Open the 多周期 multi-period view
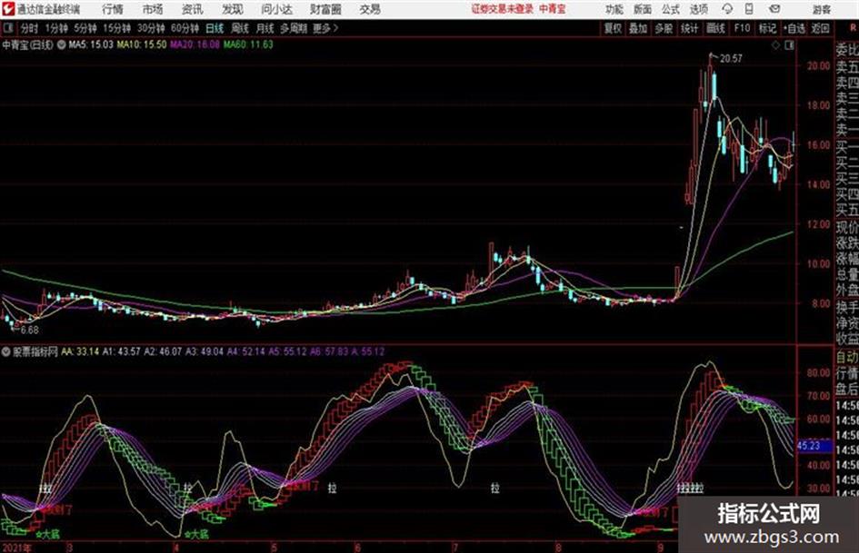 coord(294,28)
